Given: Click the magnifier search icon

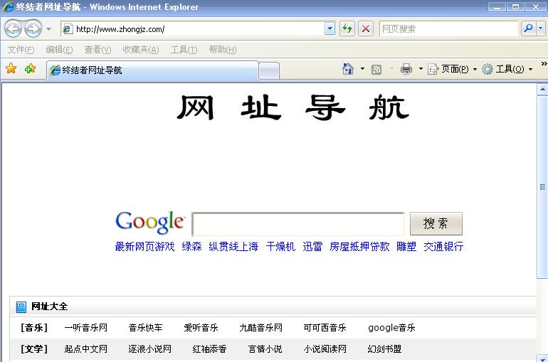Looking at the screenshot, I should point(528,28).
